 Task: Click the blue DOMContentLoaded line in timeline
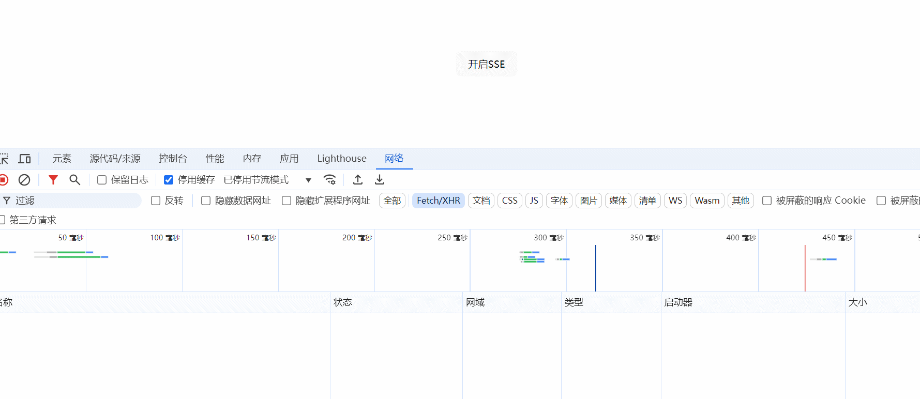[x=595, y=268]
